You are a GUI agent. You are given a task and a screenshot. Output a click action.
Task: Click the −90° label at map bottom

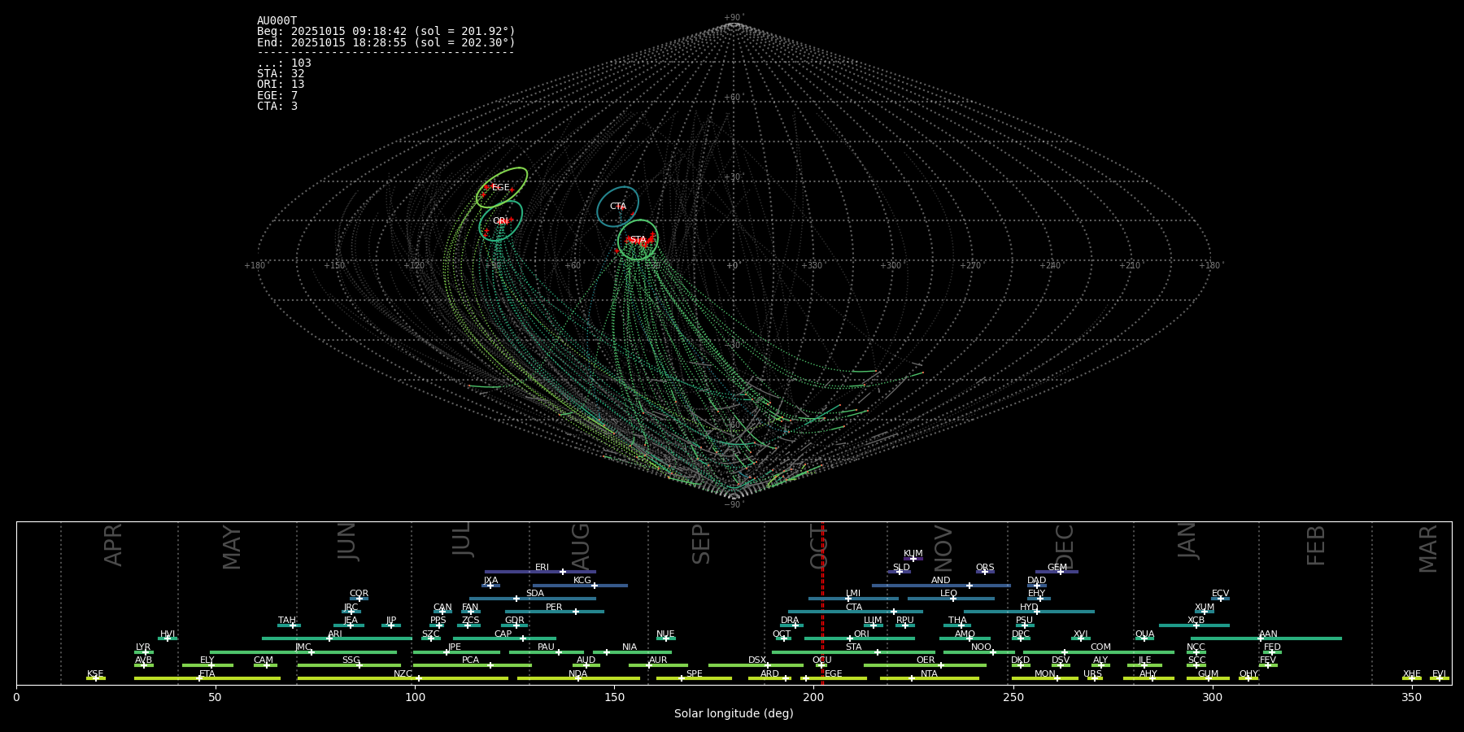coord(734,505)
